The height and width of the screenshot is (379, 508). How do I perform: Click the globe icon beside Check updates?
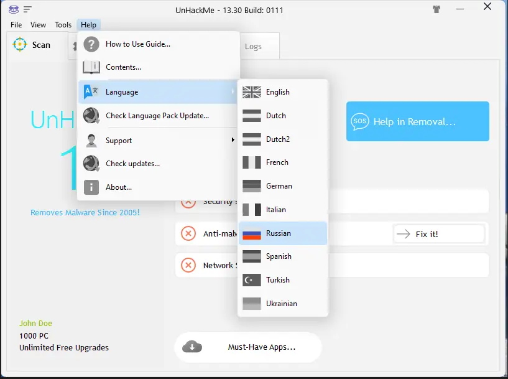pyautogui.click(x=91, y=164)
